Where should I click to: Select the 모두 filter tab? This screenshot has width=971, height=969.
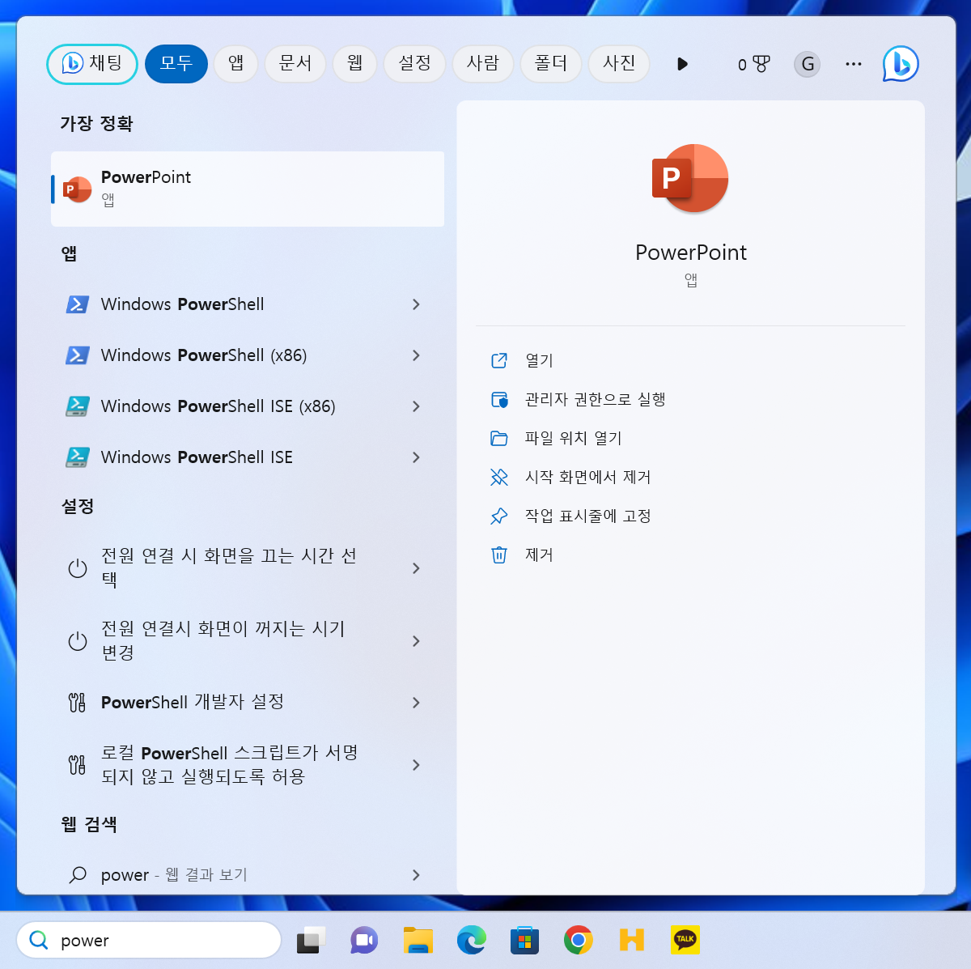[176, 64]
